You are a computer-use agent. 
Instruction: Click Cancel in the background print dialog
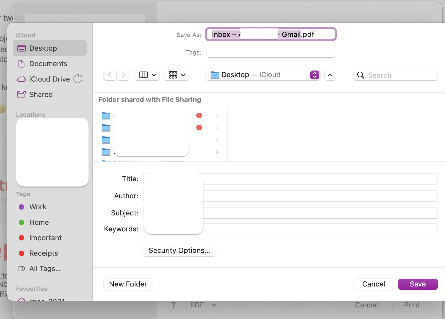367,305
